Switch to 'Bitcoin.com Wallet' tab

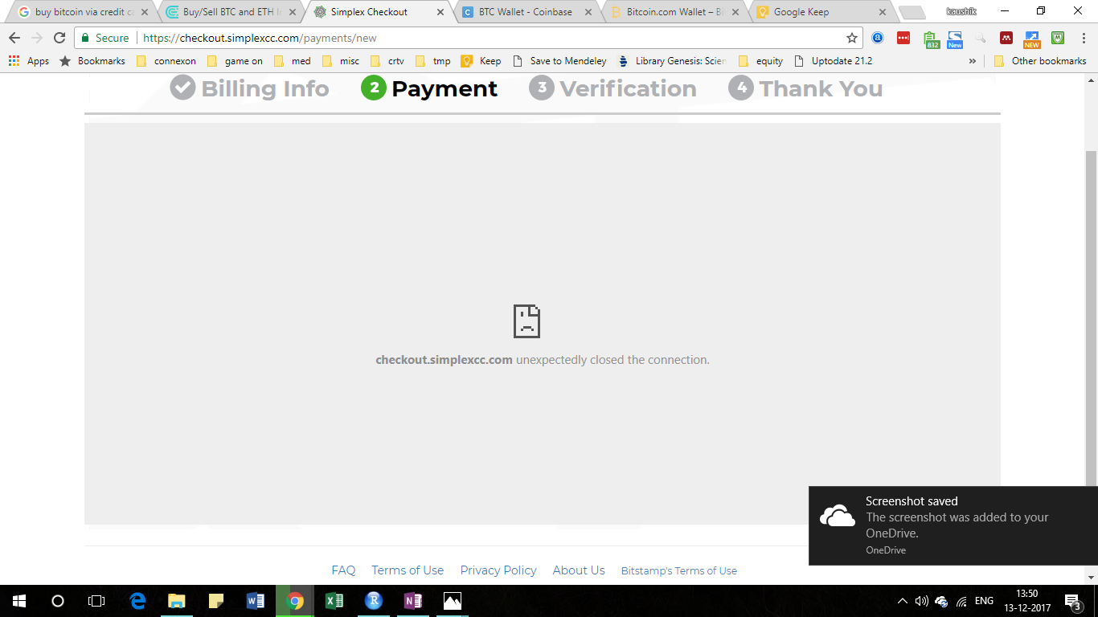[674, 12]
